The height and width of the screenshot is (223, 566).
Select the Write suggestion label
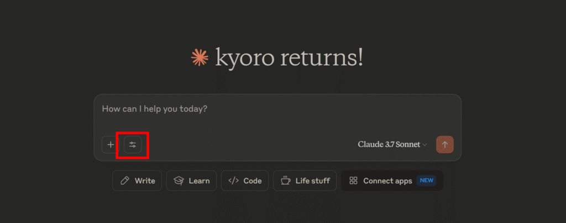pos(145,181)
